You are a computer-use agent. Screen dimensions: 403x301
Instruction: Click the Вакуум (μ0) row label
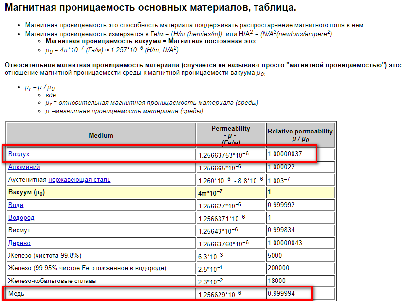[26, 192]
